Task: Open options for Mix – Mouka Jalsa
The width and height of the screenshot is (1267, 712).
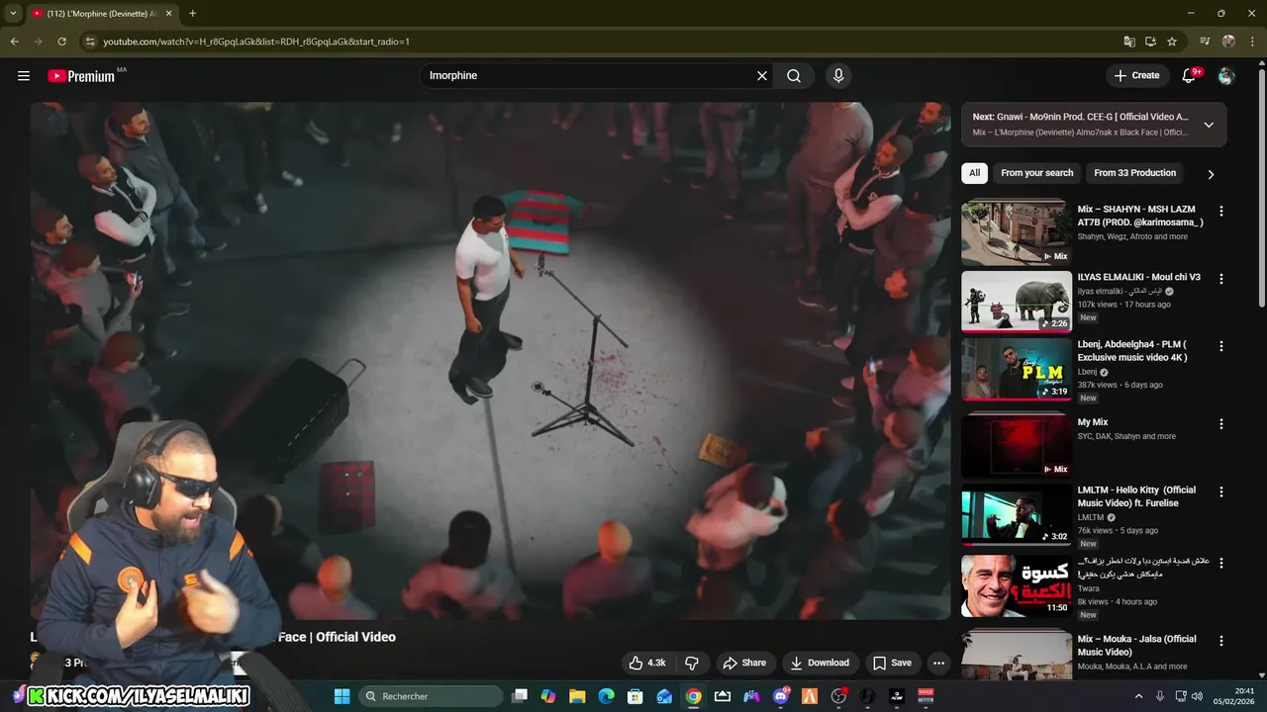Action: [x=1221, y=641]
